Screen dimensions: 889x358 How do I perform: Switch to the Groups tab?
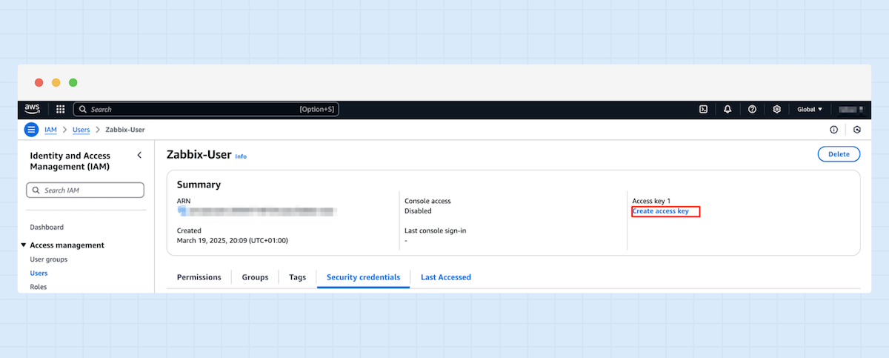coord(255,277)
